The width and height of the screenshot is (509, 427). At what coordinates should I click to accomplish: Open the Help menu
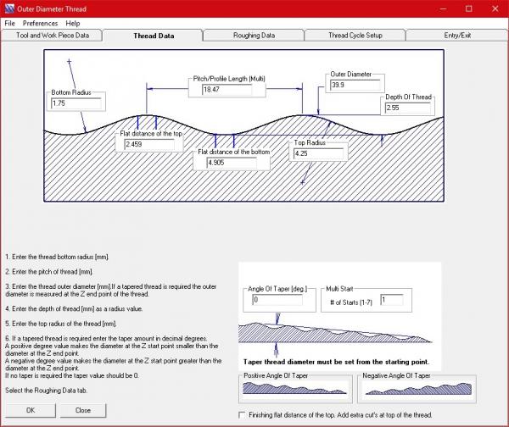(x=73, y=23)
